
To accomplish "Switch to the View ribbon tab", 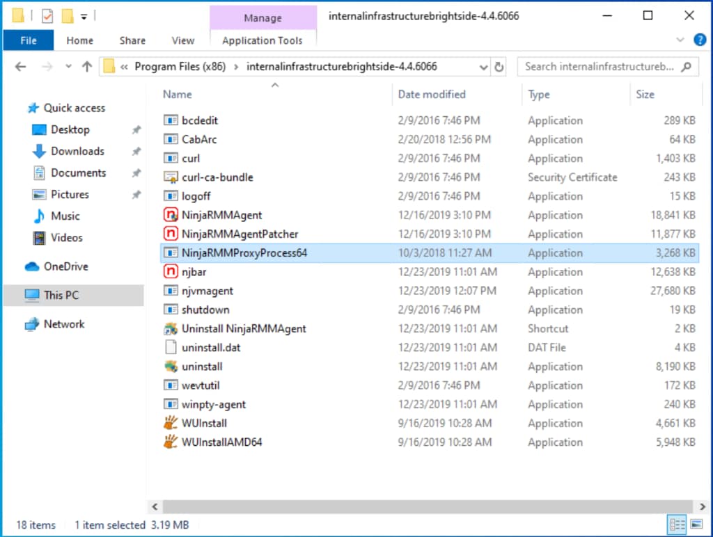I will tap(183, 40).
